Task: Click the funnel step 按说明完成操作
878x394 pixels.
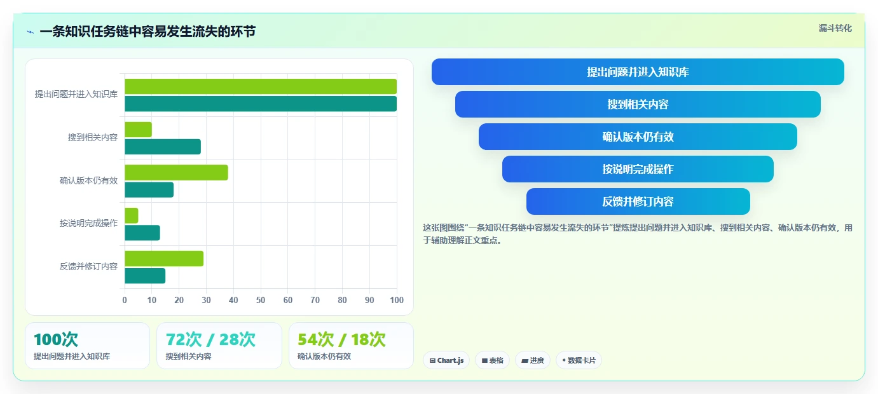Action: [x=638, y=169]
